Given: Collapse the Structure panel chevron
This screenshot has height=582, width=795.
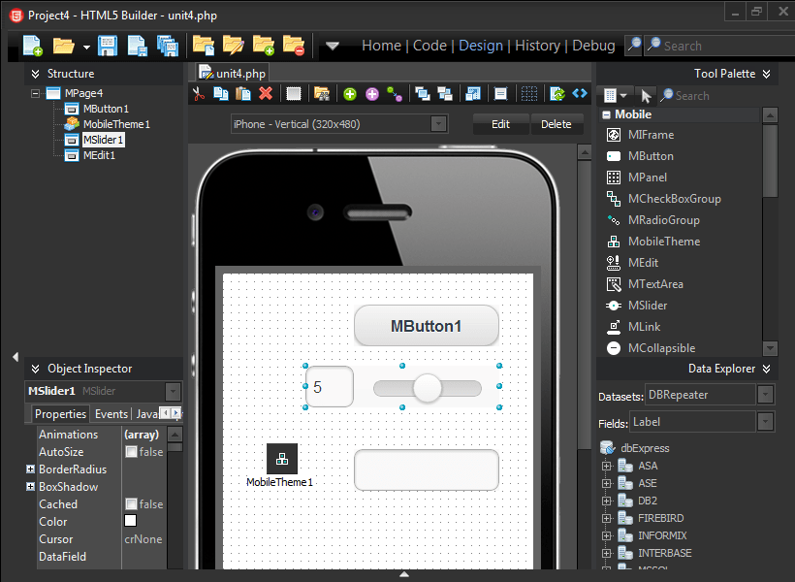Looking at the screenshot, I should tap(36, 74).
